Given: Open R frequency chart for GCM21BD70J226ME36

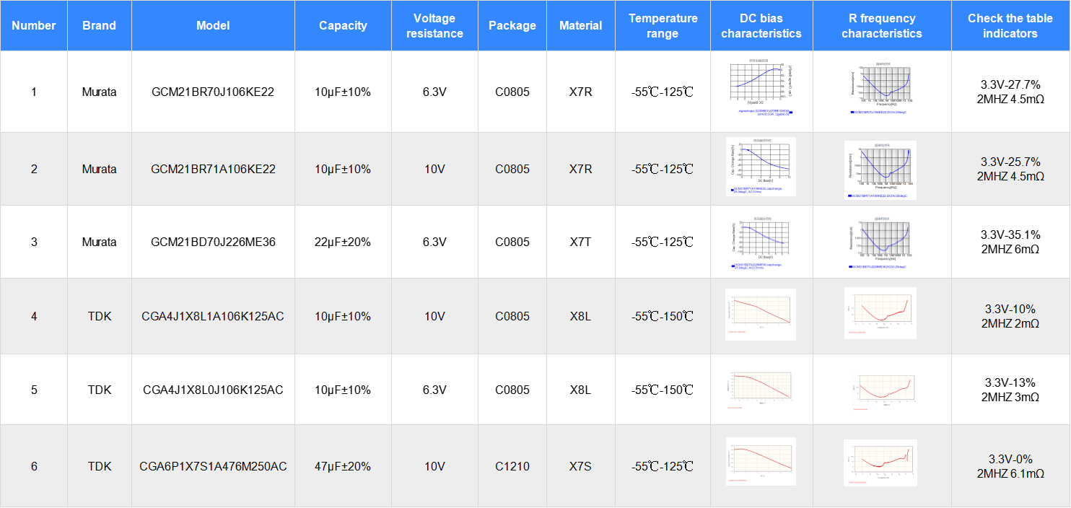Looking at the screenshot, I should pos(880,242).
